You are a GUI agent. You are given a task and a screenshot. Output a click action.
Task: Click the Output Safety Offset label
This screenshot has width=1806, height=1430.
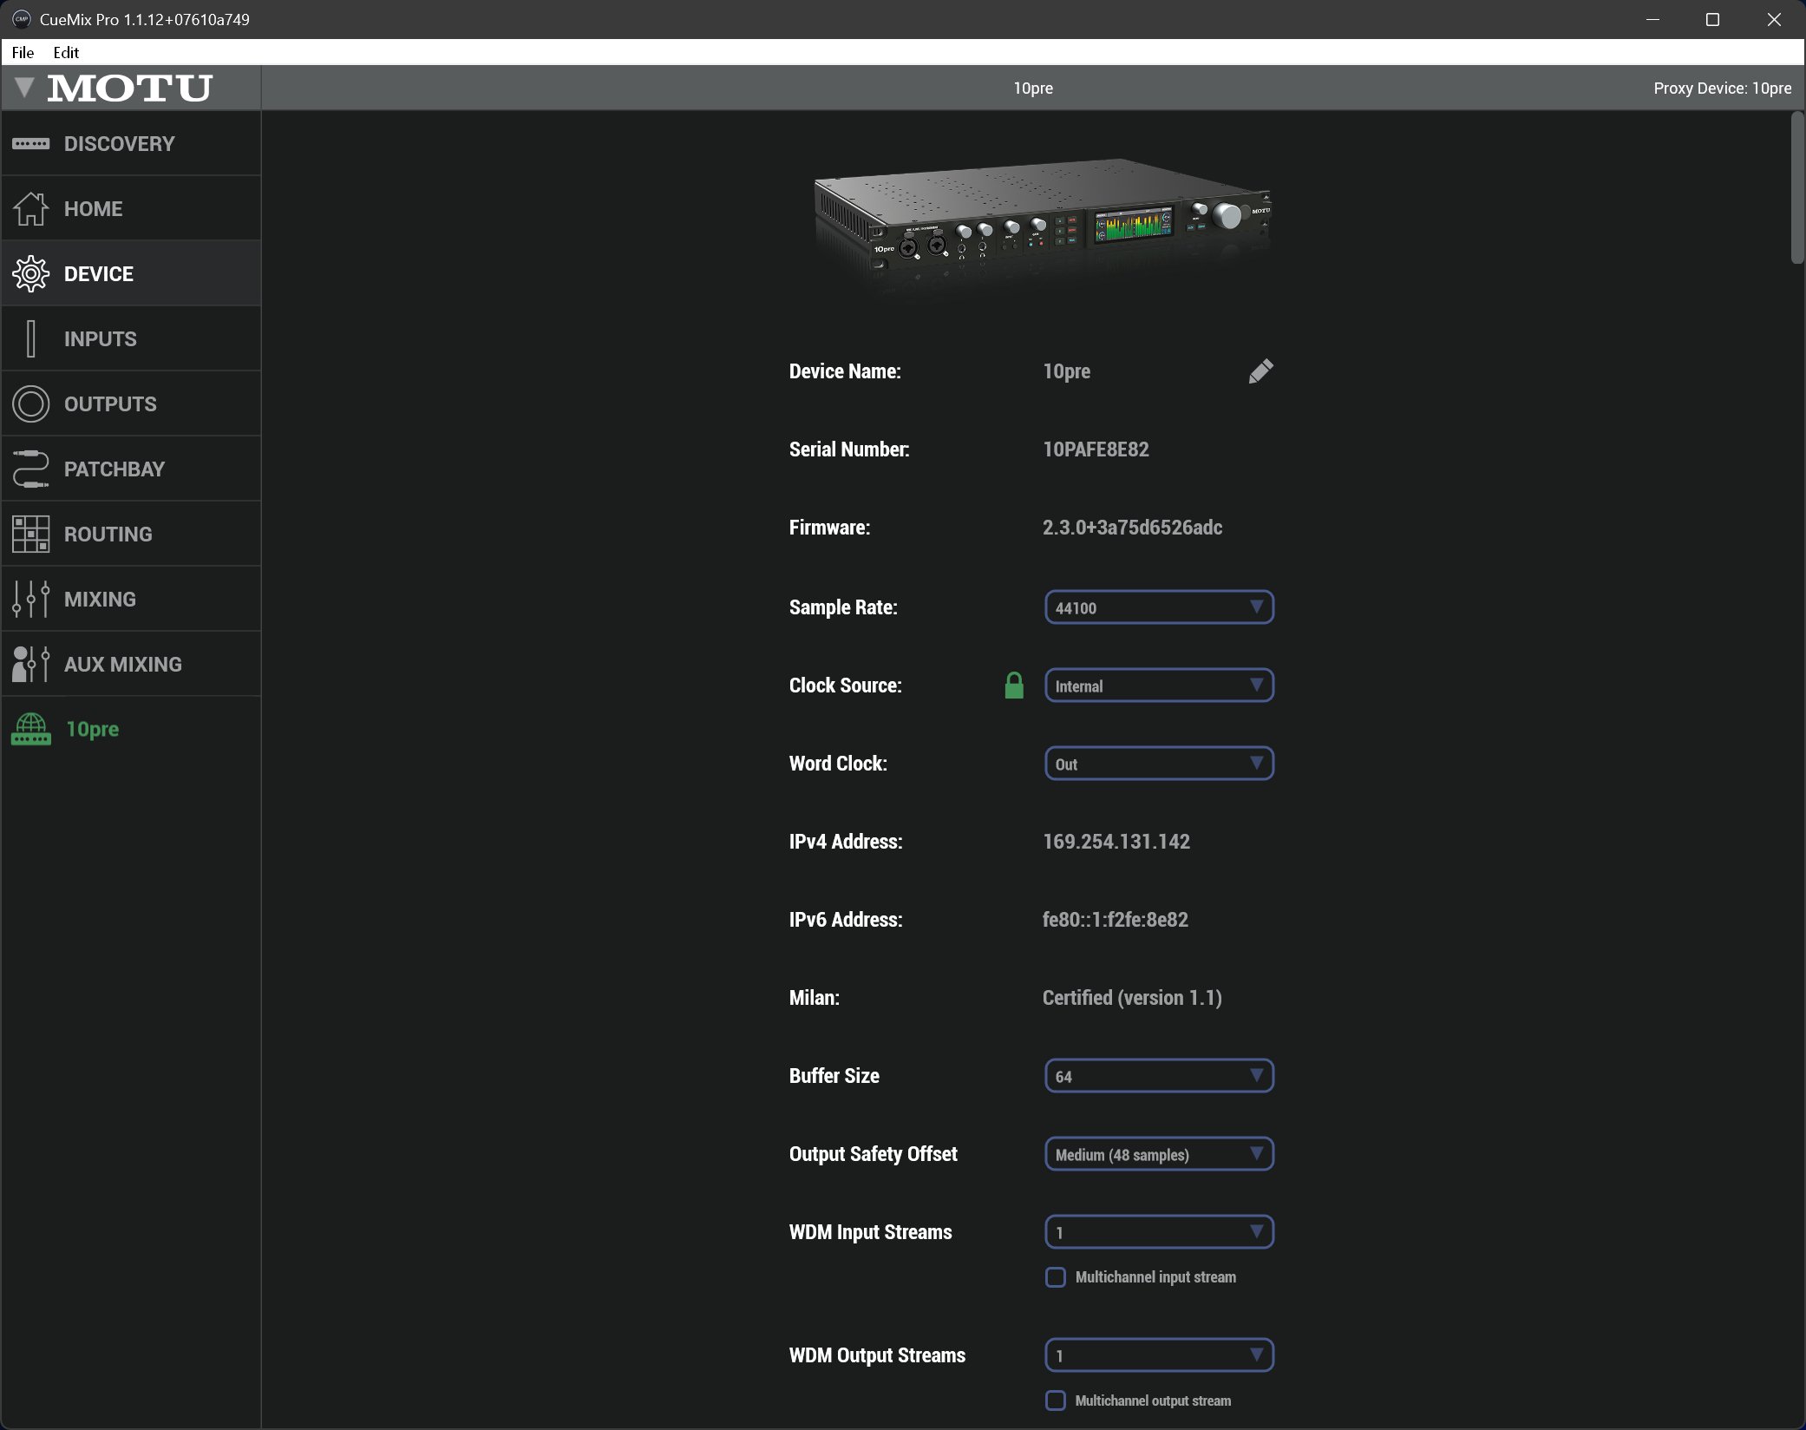(874, 1154)
